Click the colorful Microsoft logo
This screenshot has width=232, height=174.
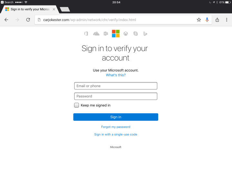click(116, 34)
